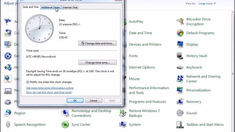
Task: Cancel the Date and Time dialog
Action: [94, 100]
